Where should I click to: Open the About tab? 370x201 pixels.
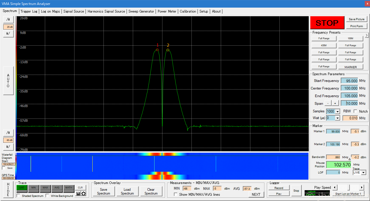pyautogui.click(x=216, y=11)
